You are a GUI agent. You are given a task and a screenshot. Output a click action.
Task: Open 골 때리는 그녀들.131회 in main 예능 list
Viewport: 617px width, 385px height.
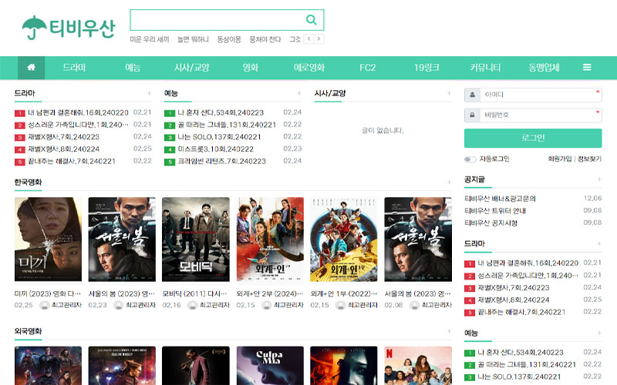[227, 125]
